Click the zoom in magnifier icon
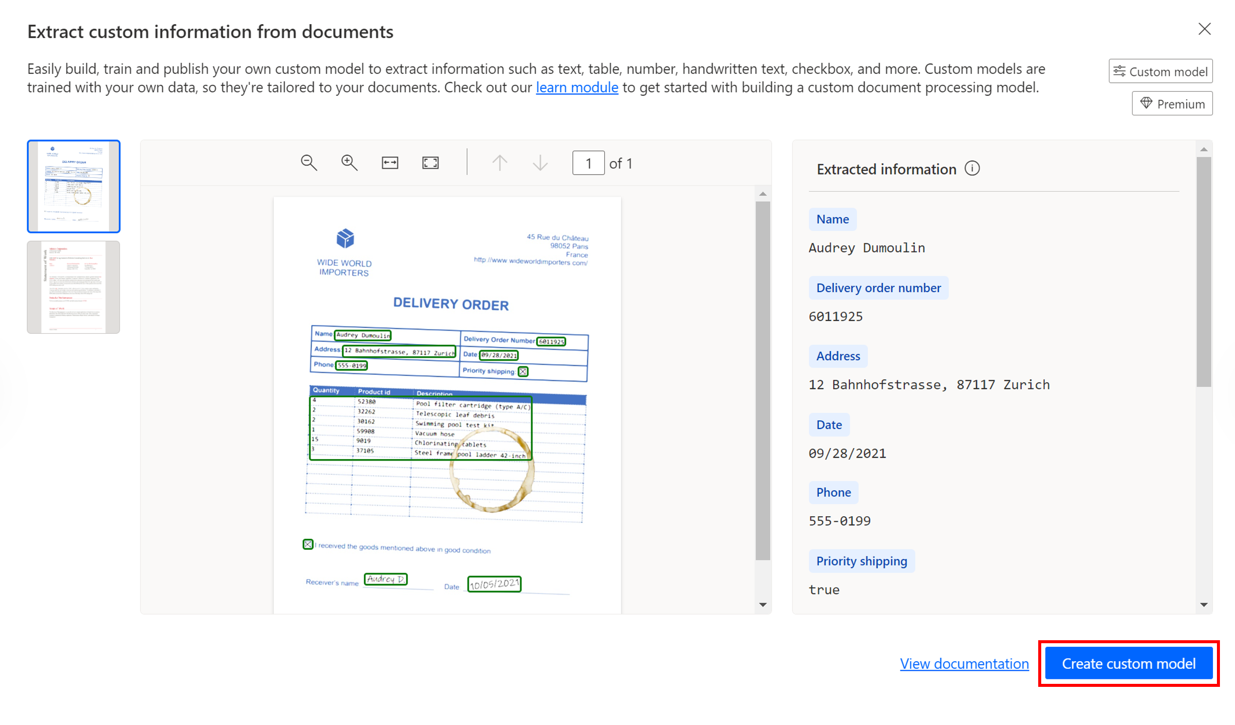The height and width of the screenshot is (725, 1235). click(349, 163)
